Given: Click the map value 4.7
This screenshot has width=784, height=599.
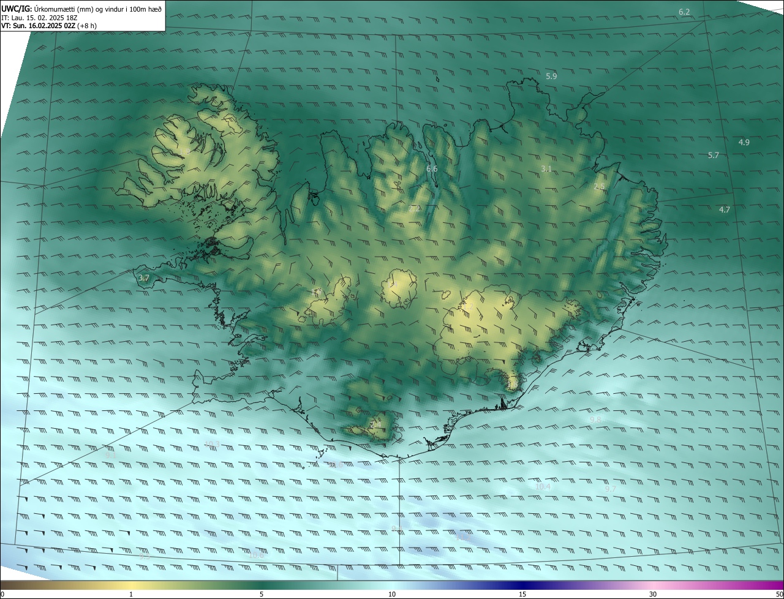Looking at the screenshot, I should [x=725, y=209].
